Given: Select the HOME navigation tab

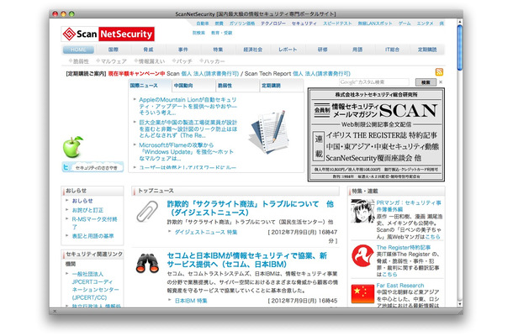Looking at the screenshot, I should click(x=78, y=50).
